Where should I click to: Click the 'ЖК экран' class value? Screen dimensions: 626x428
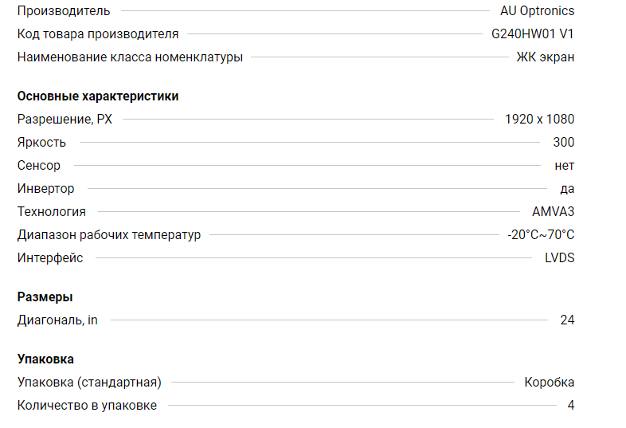(x=546, y=57)
